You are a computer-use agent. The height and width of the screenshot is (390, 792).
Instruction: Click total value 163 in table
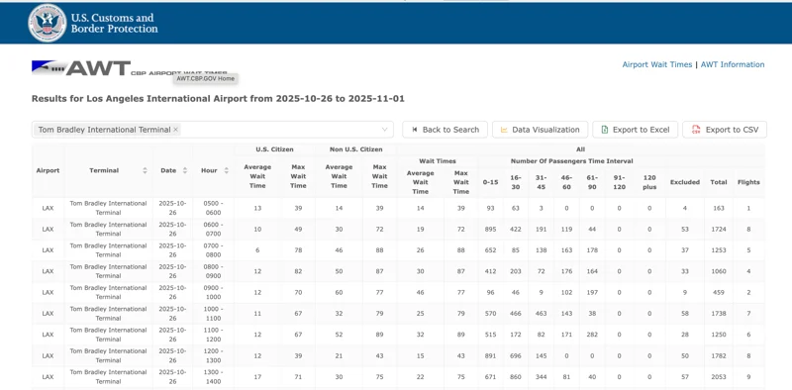point(719,208)
